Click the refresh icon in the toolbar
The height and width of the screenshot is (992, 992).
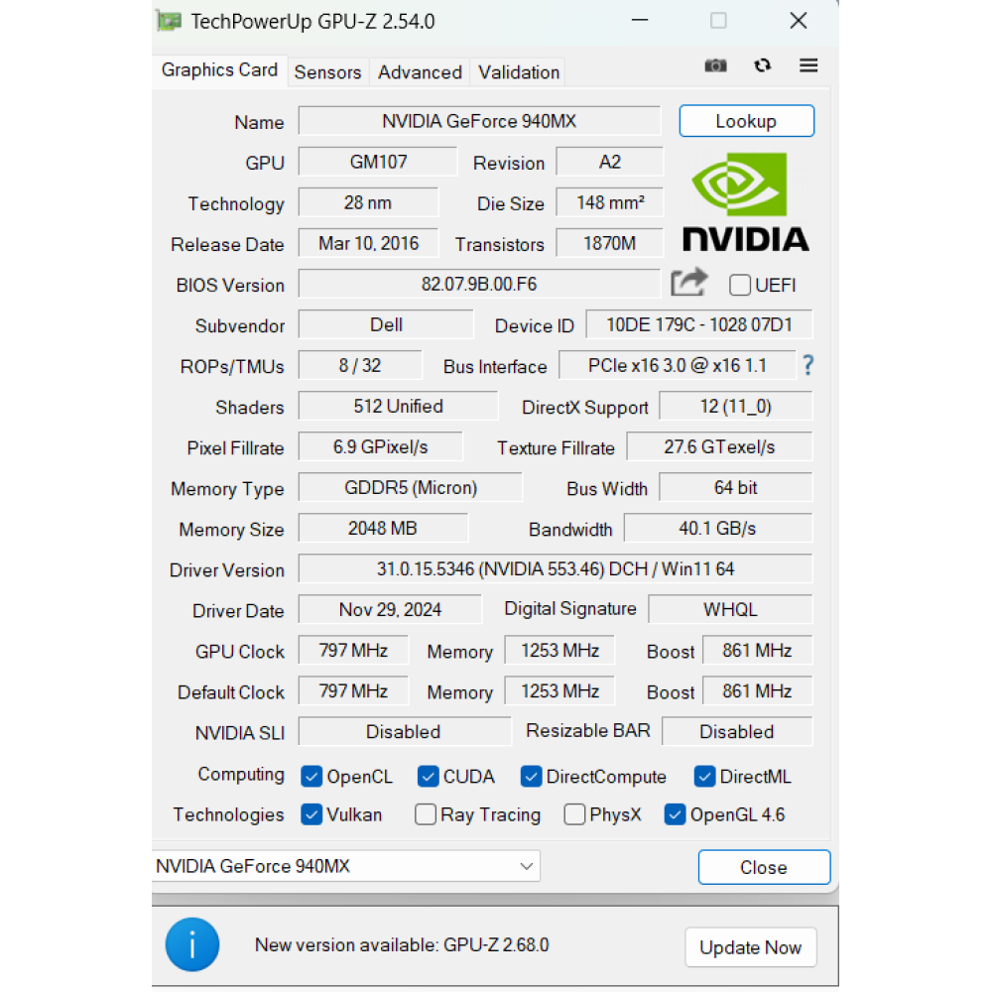[x=762, y=65]
